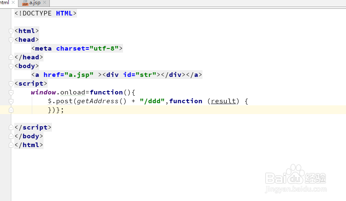Click the getAddress() function call
The image size is (346, 201).
[x=102, y=101]
